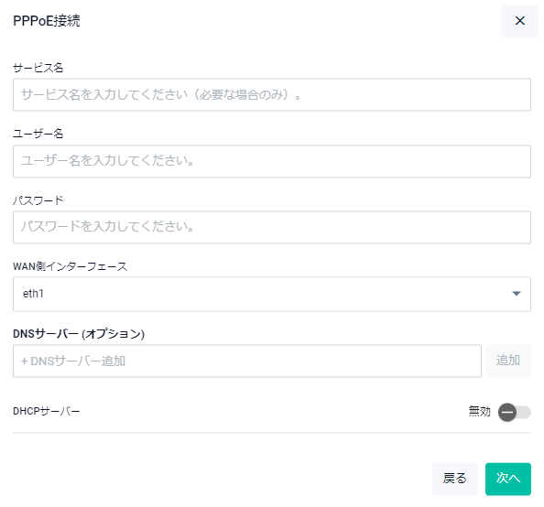Proceed with the green 次へ button
Image resolution: width=544 pixels, height=507 pixels.
tap(508, 479)
